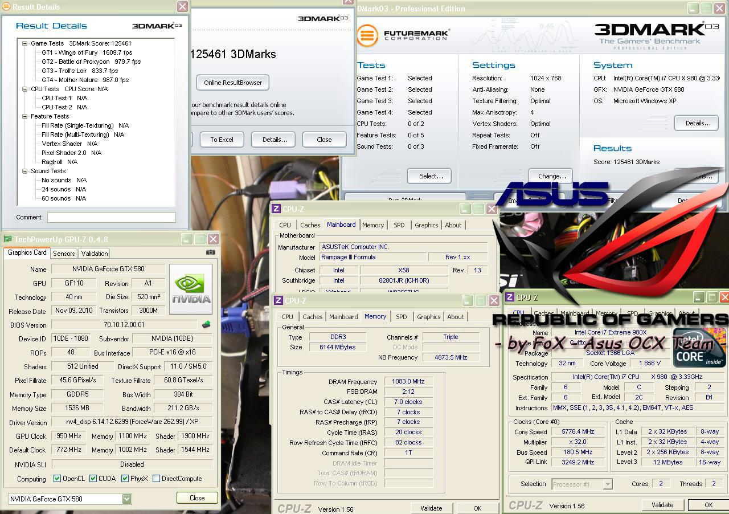Open Caches tab in CPU-Z Mainboard window
This screenshot has width=729, height=514.
[310, 225]
